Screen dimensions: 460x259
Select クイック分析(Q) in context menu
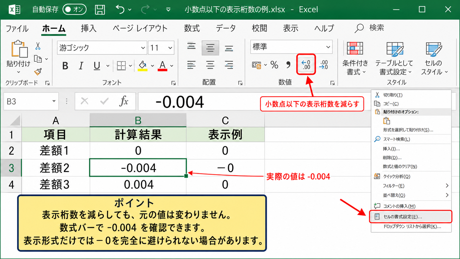pyautogui.click(x=411, y=176)
